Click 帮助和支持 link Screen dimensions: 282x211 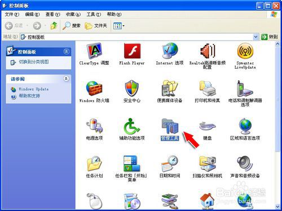coord(29,96)
